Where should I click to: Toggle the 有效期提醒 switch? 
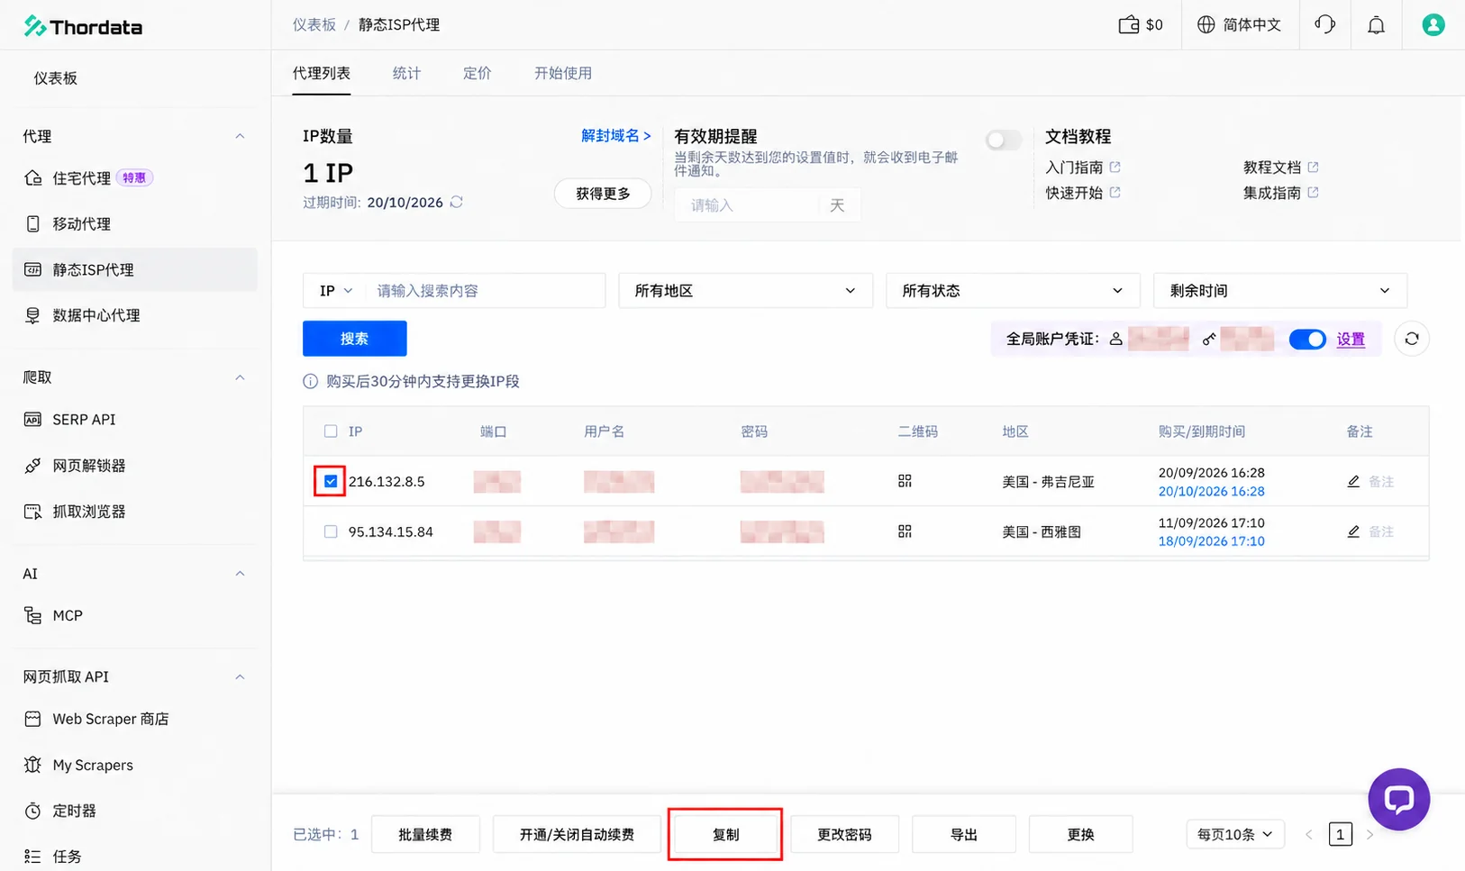pyautogui.click(x=1004, y=140)
